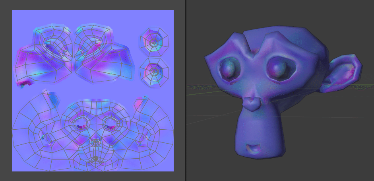Select the monkey's ear in 3D viewport

coord(341,73)
